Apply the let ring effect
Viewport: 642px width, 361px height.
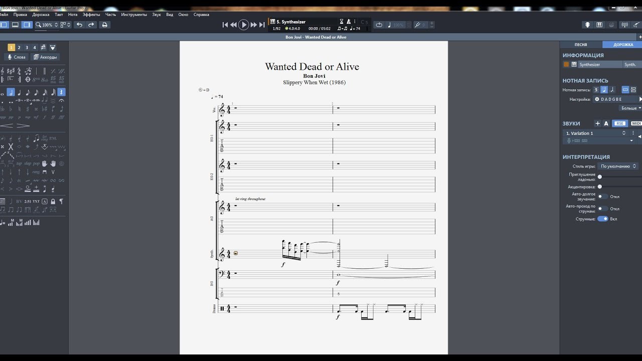44,138
